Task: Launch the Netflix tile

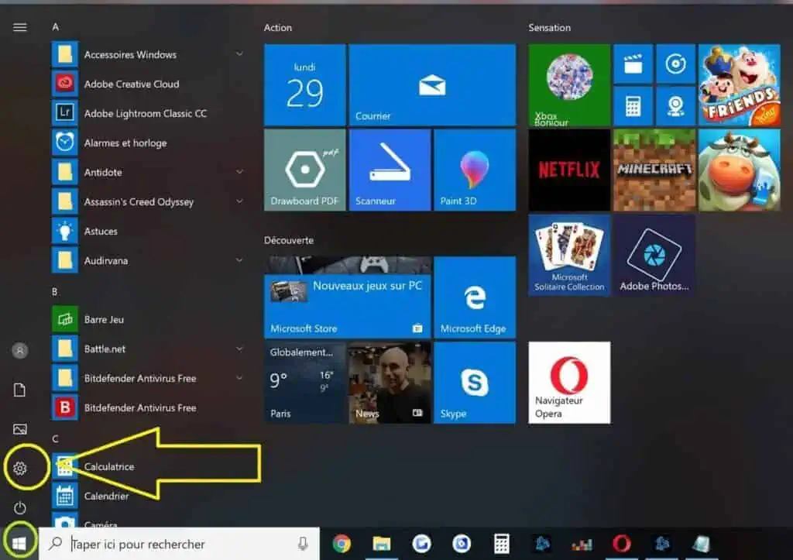Action: tap(569, 170)
